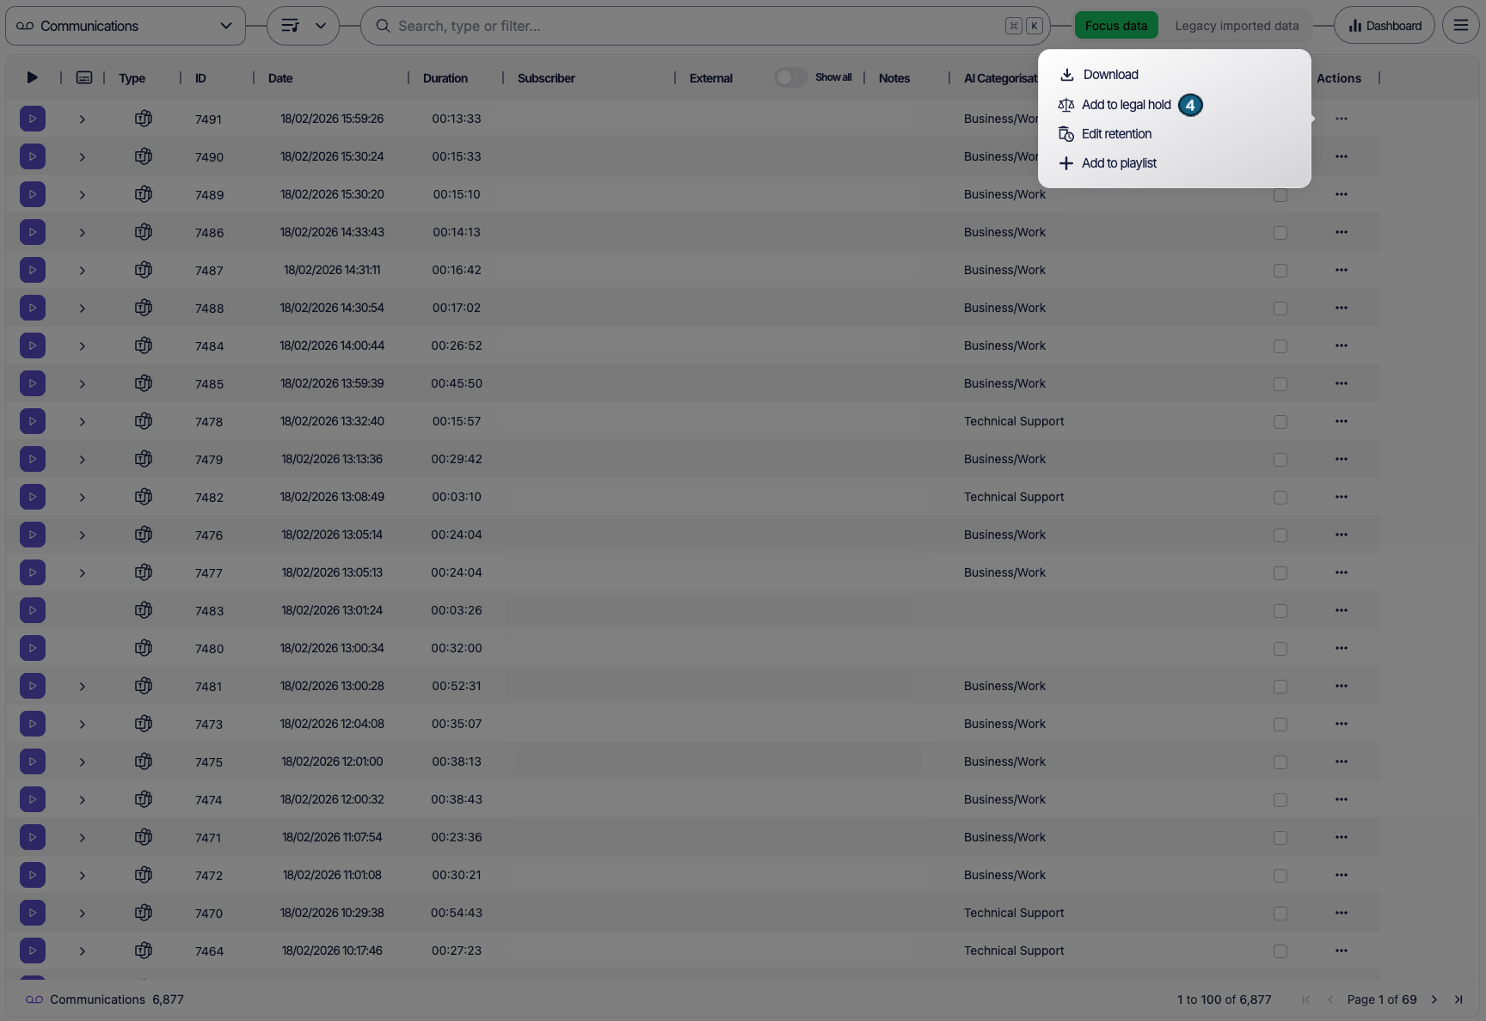Click the transcript column icon in header
This screenshot has height=1021, width=1486.
[x=84, y=78]
